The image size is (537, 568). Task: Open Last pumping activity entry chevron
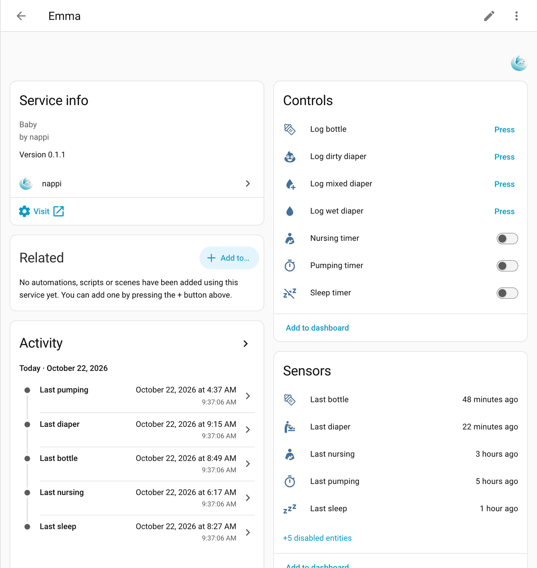[x=248, y=396]
